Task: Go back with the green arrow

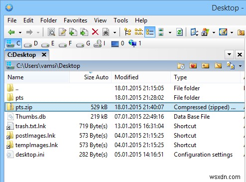Action: (x=11, y=32)
